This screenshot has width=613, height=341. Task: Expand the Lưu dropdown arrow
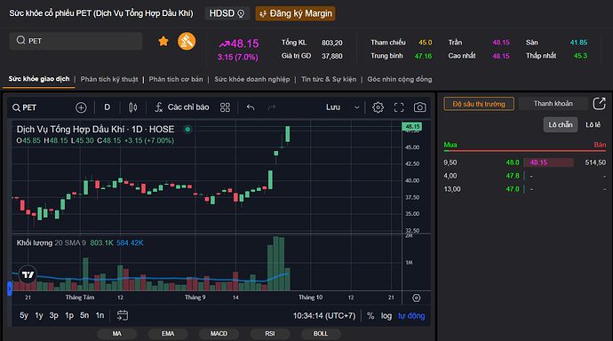coord(356,107)
